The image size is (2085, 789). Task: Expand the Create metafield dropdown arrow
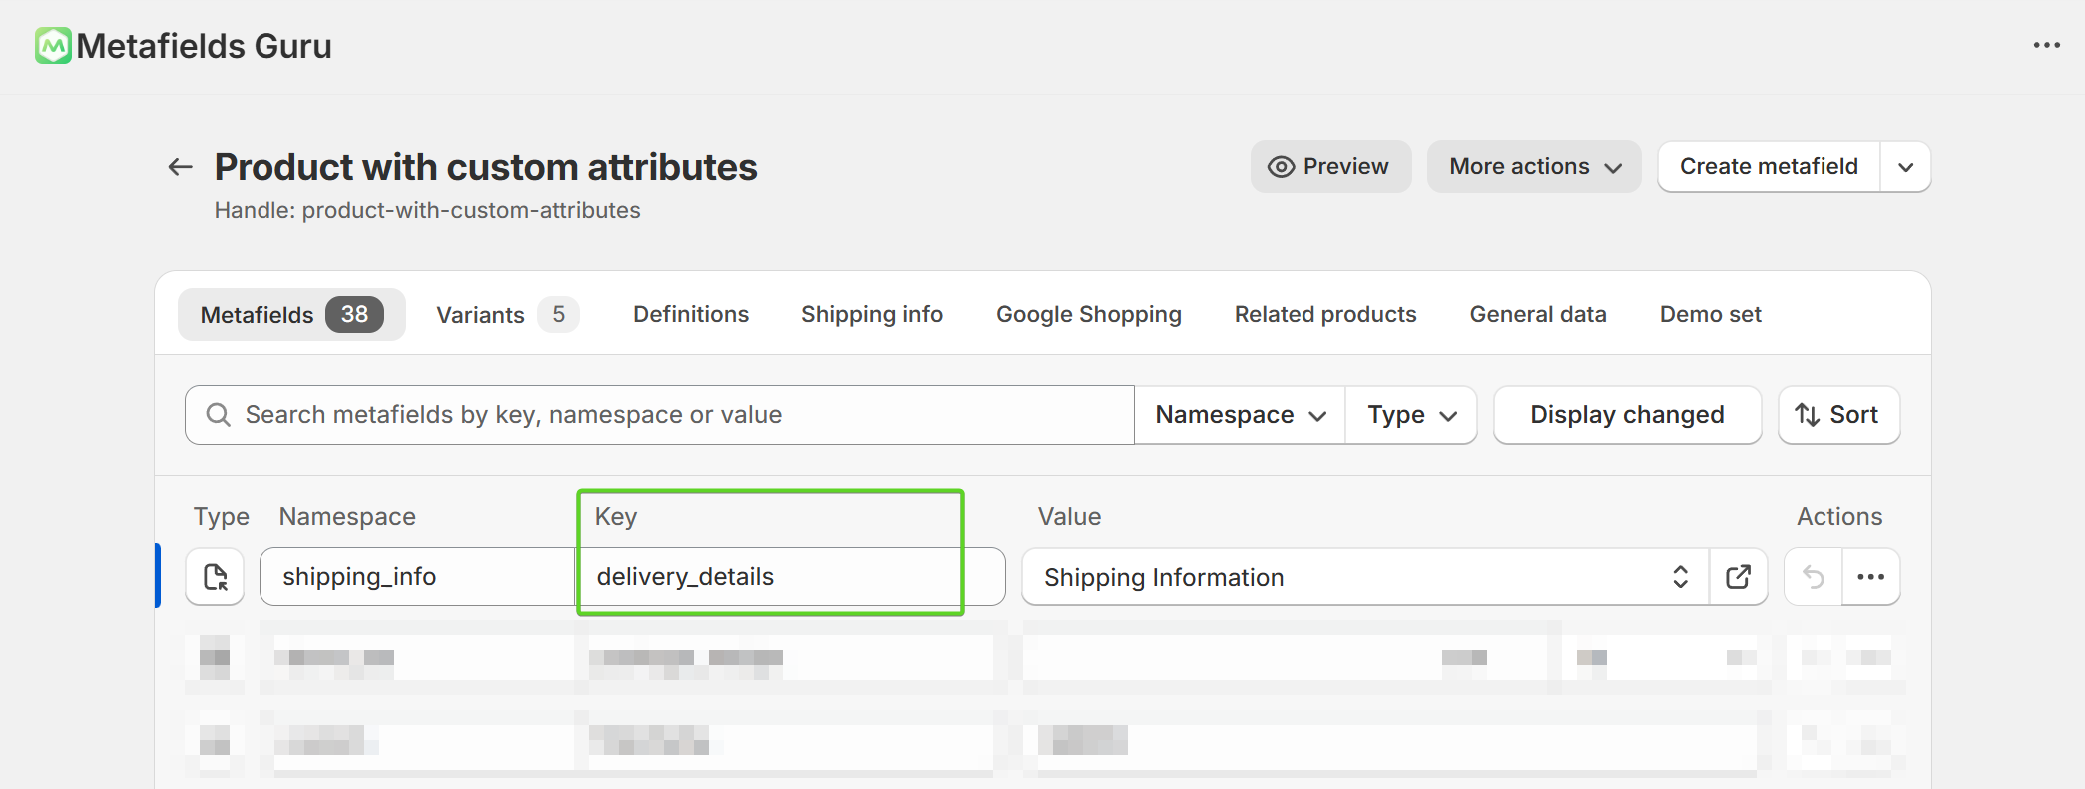1905,167
